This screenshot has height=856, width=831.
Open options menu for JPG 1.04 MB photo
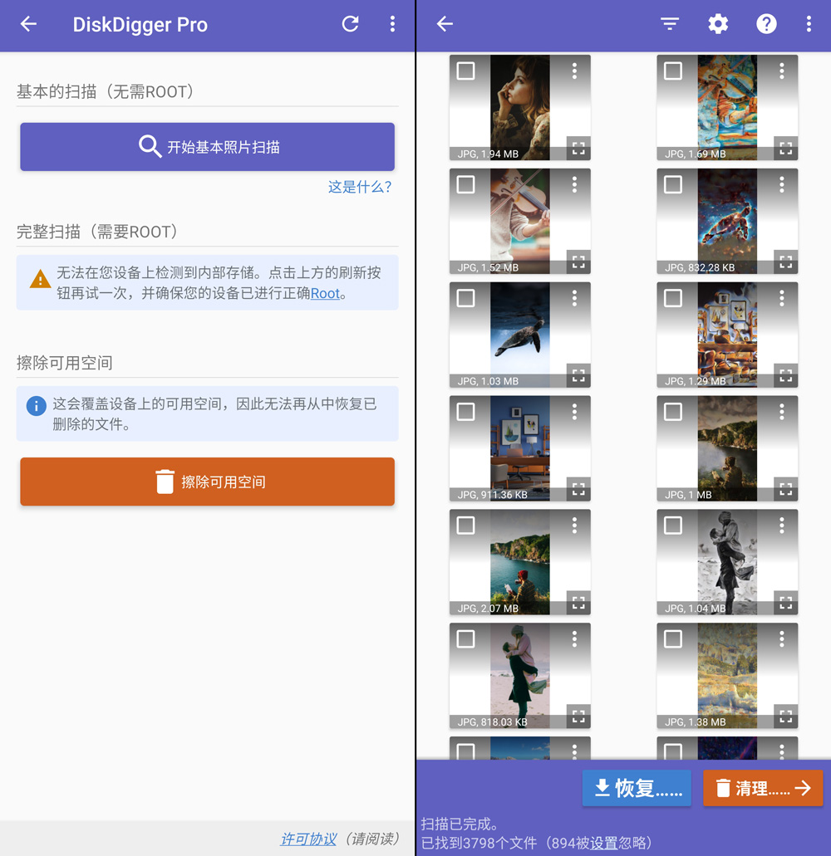tap(782, 526)
